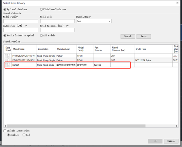Click the Reset button
Image resolution: width=182 pixels, height=147 pixels.
144,36
